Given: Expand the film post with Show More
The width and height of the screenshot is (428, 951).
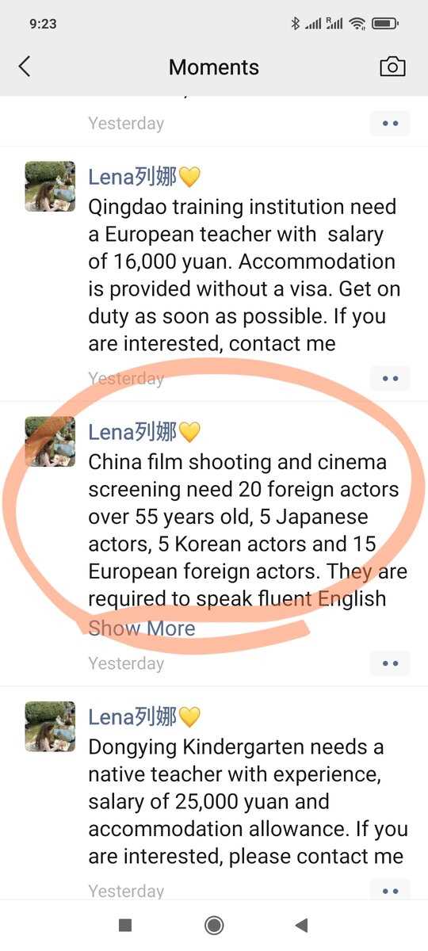Looking at the screenshot, I should (142, 628).
